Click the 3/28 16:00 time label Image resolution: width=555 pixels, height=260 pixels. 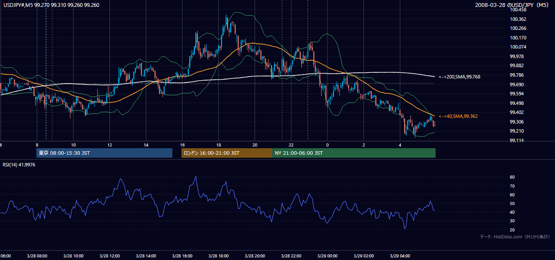pyautogui.click(x=182, y=256)
